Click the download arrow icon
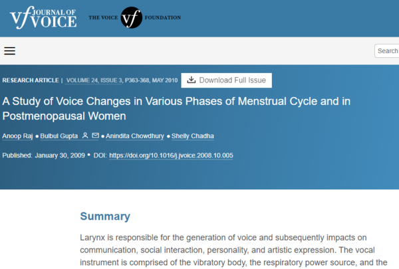399x269 pixels. [191, 80]
